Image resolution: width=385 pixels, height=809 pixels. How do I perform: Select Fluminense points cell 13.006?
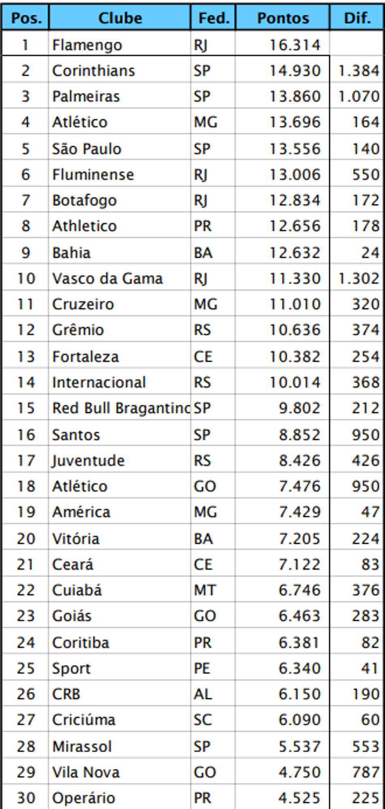point(282,175)
